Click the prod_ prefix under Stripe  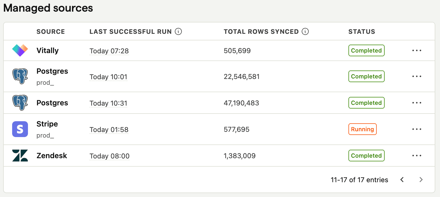click(x=45, y=135)
